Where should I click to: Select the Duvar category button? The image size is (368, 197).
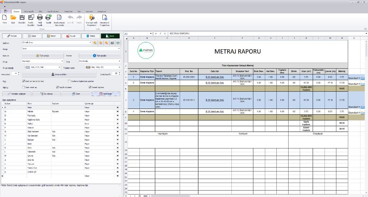click(71, 36)
